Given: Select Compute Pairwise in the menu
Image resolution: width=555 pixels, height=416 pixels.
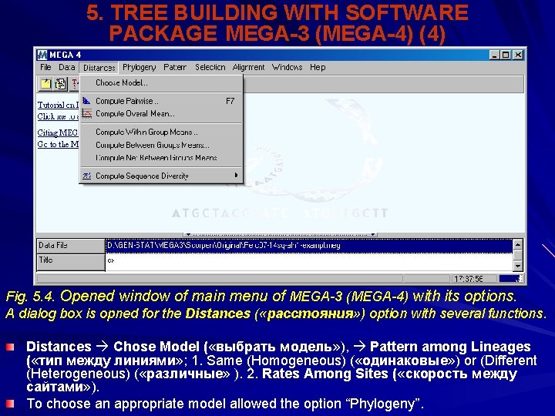Looking at the screenshot, I should click(161, 101).
